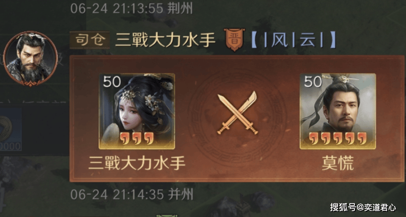Click the circular emblem behind the swords
This screenshot has height=217, width=406.
pyautogui.click(x=237, y=117)
